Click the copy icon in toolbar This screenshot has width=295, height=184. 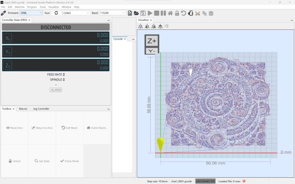[x=204, y=13]
